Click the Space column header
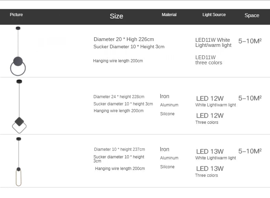The height and width of the screenshot is (198, 270). pos(252,15)
